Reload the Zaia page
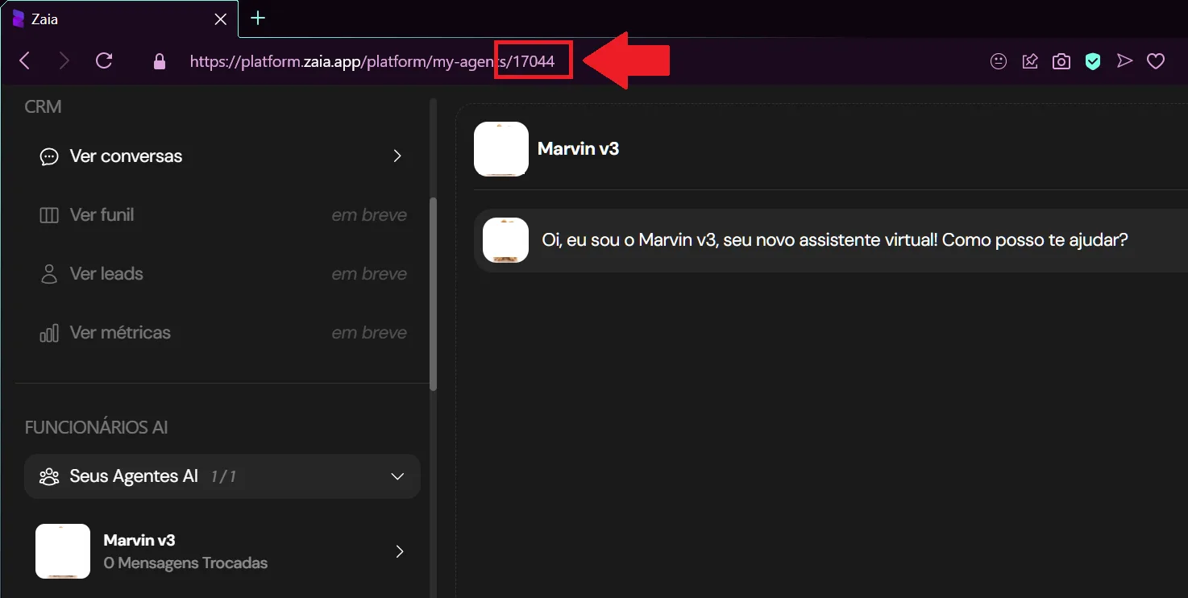The width and height of the screenshot is (1188, 598). (x=104, y=61)
